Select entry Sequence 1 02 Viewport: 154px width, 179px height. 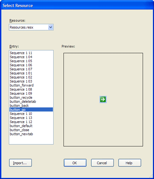coord(31,77)
